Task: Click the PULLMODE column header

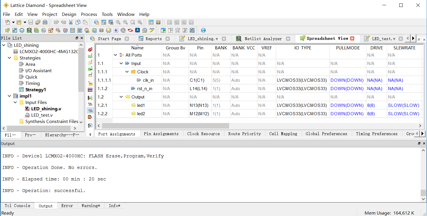Action: click(348, 48)
